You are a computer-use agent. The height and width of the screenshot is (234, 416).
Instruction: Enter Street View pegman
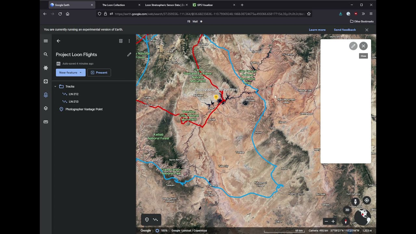coord(355,201)
